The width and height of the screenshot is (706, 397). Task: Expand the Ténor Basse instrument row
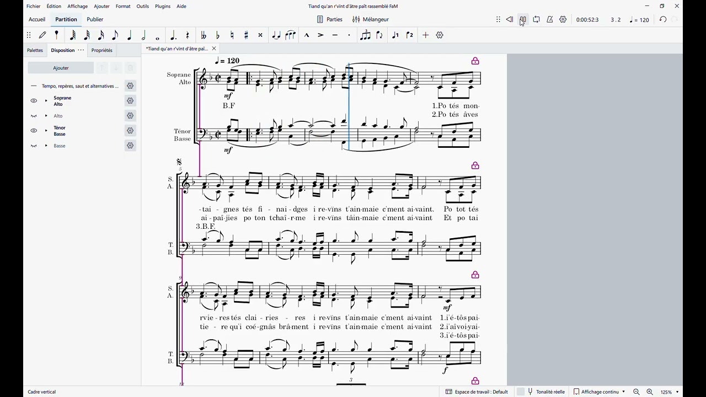click(x=46, y=131)
